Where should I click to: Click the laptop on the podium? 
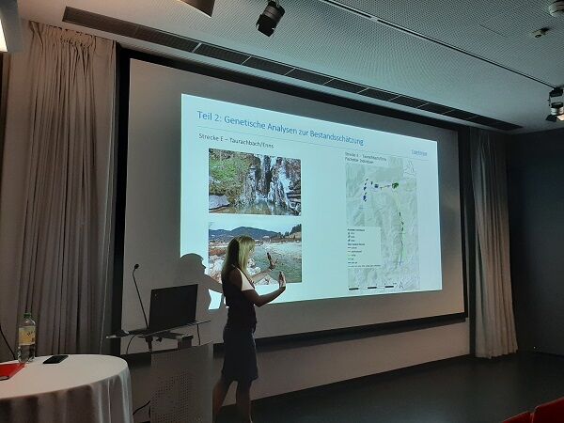pyautogui.click(x=171, y=307)
